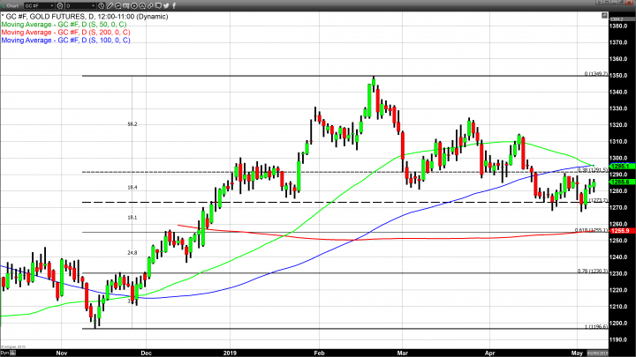Screen dimensions: 636x357
Task: Select the pencil drawing tool
Action: (x=110, y=5)
